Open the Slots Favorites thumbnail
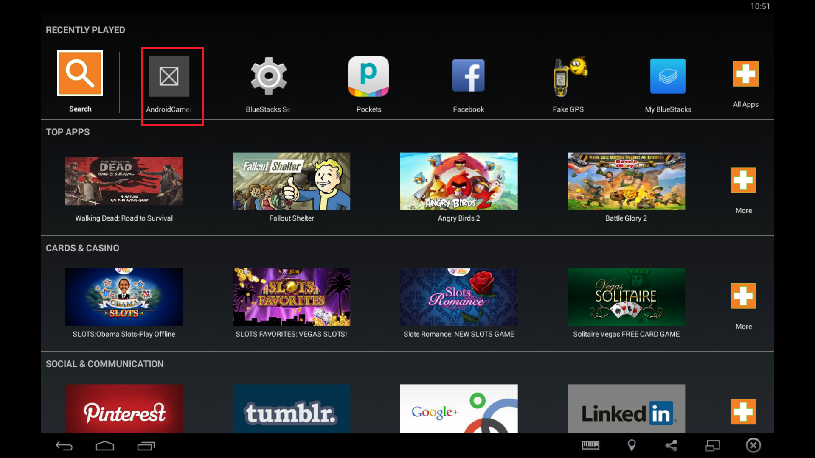 [291, 297]
